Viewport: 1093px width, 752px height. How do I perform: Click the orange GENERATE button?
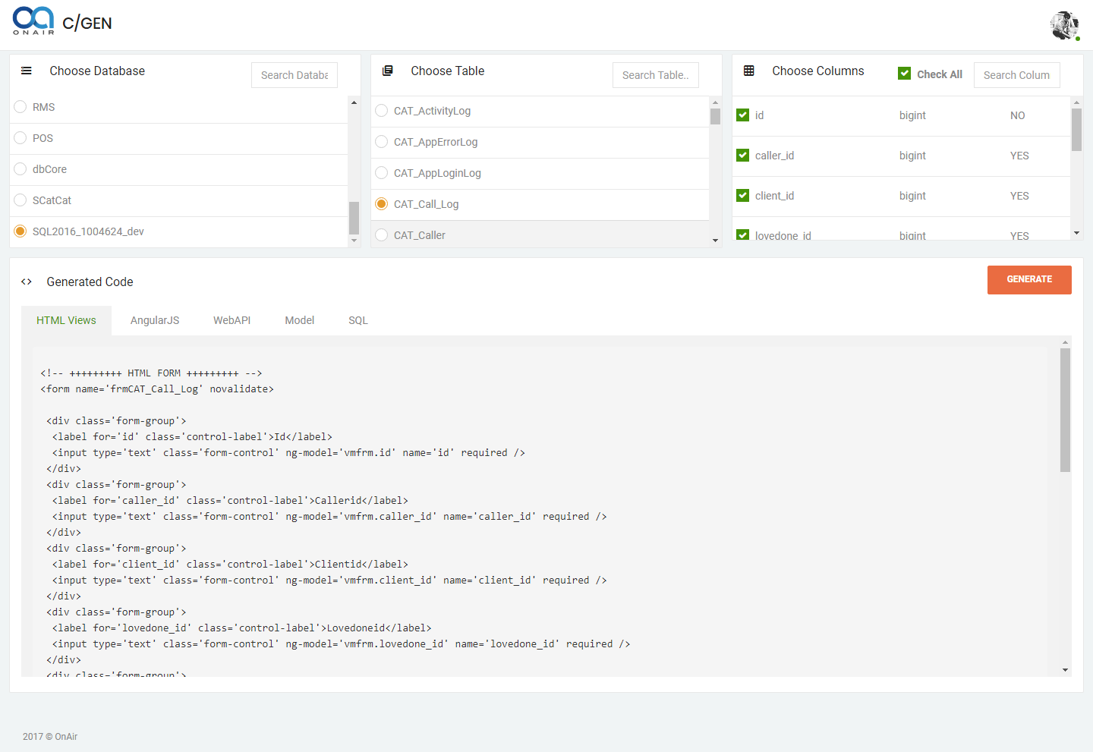1029,279
